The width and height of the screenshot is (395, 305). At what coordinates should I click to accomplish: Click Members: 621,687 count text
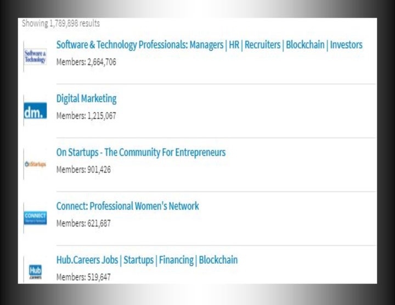[83, 223]
